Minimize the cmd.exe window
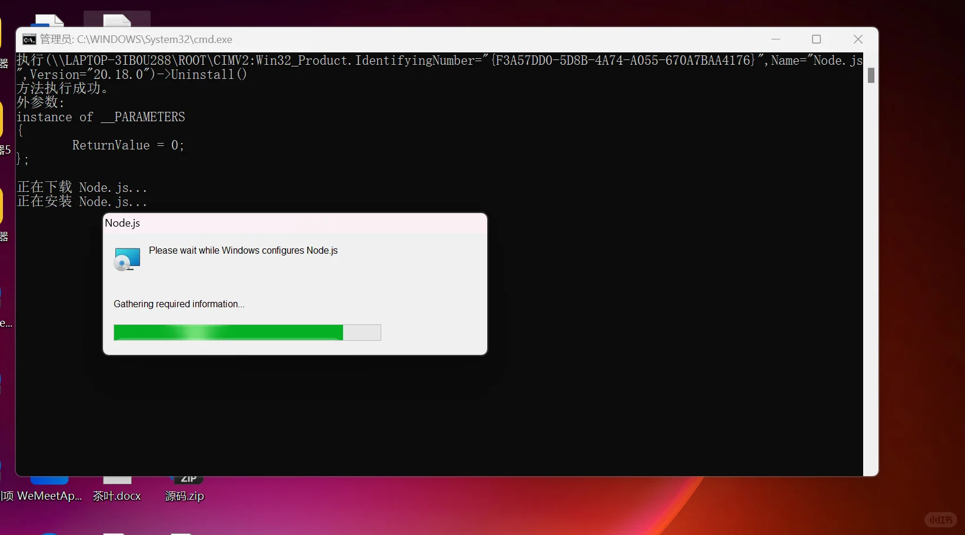 click(x=776, y=39)
